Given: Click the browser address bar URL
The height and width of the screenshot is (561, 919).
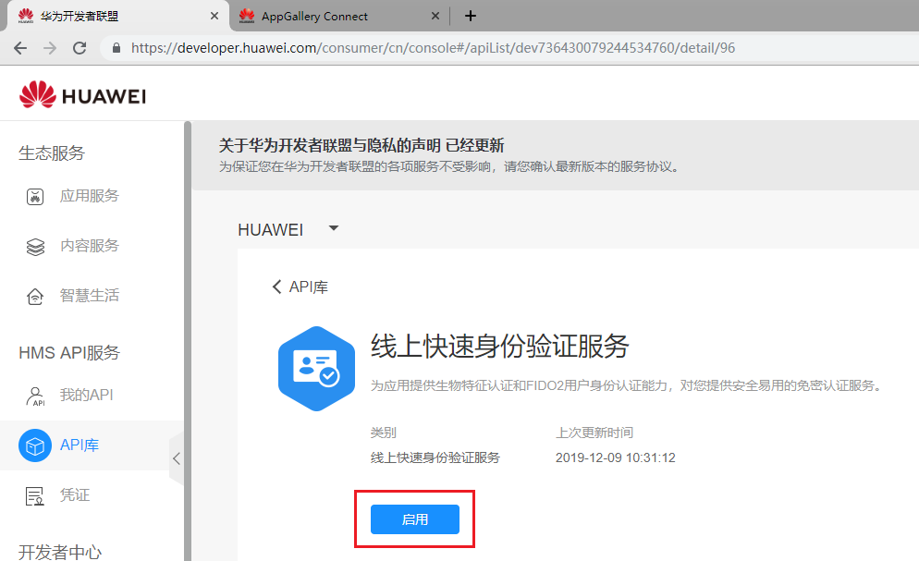Looking at the screenshot, I should [x=433, y=47].
